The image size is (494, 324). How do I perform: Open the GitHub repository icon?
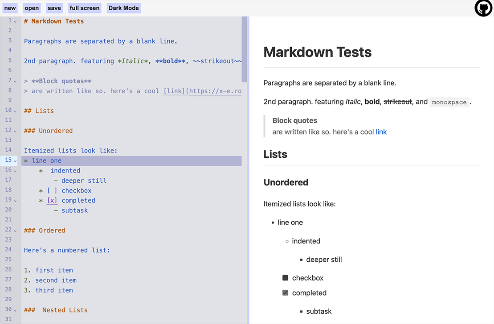483,8
